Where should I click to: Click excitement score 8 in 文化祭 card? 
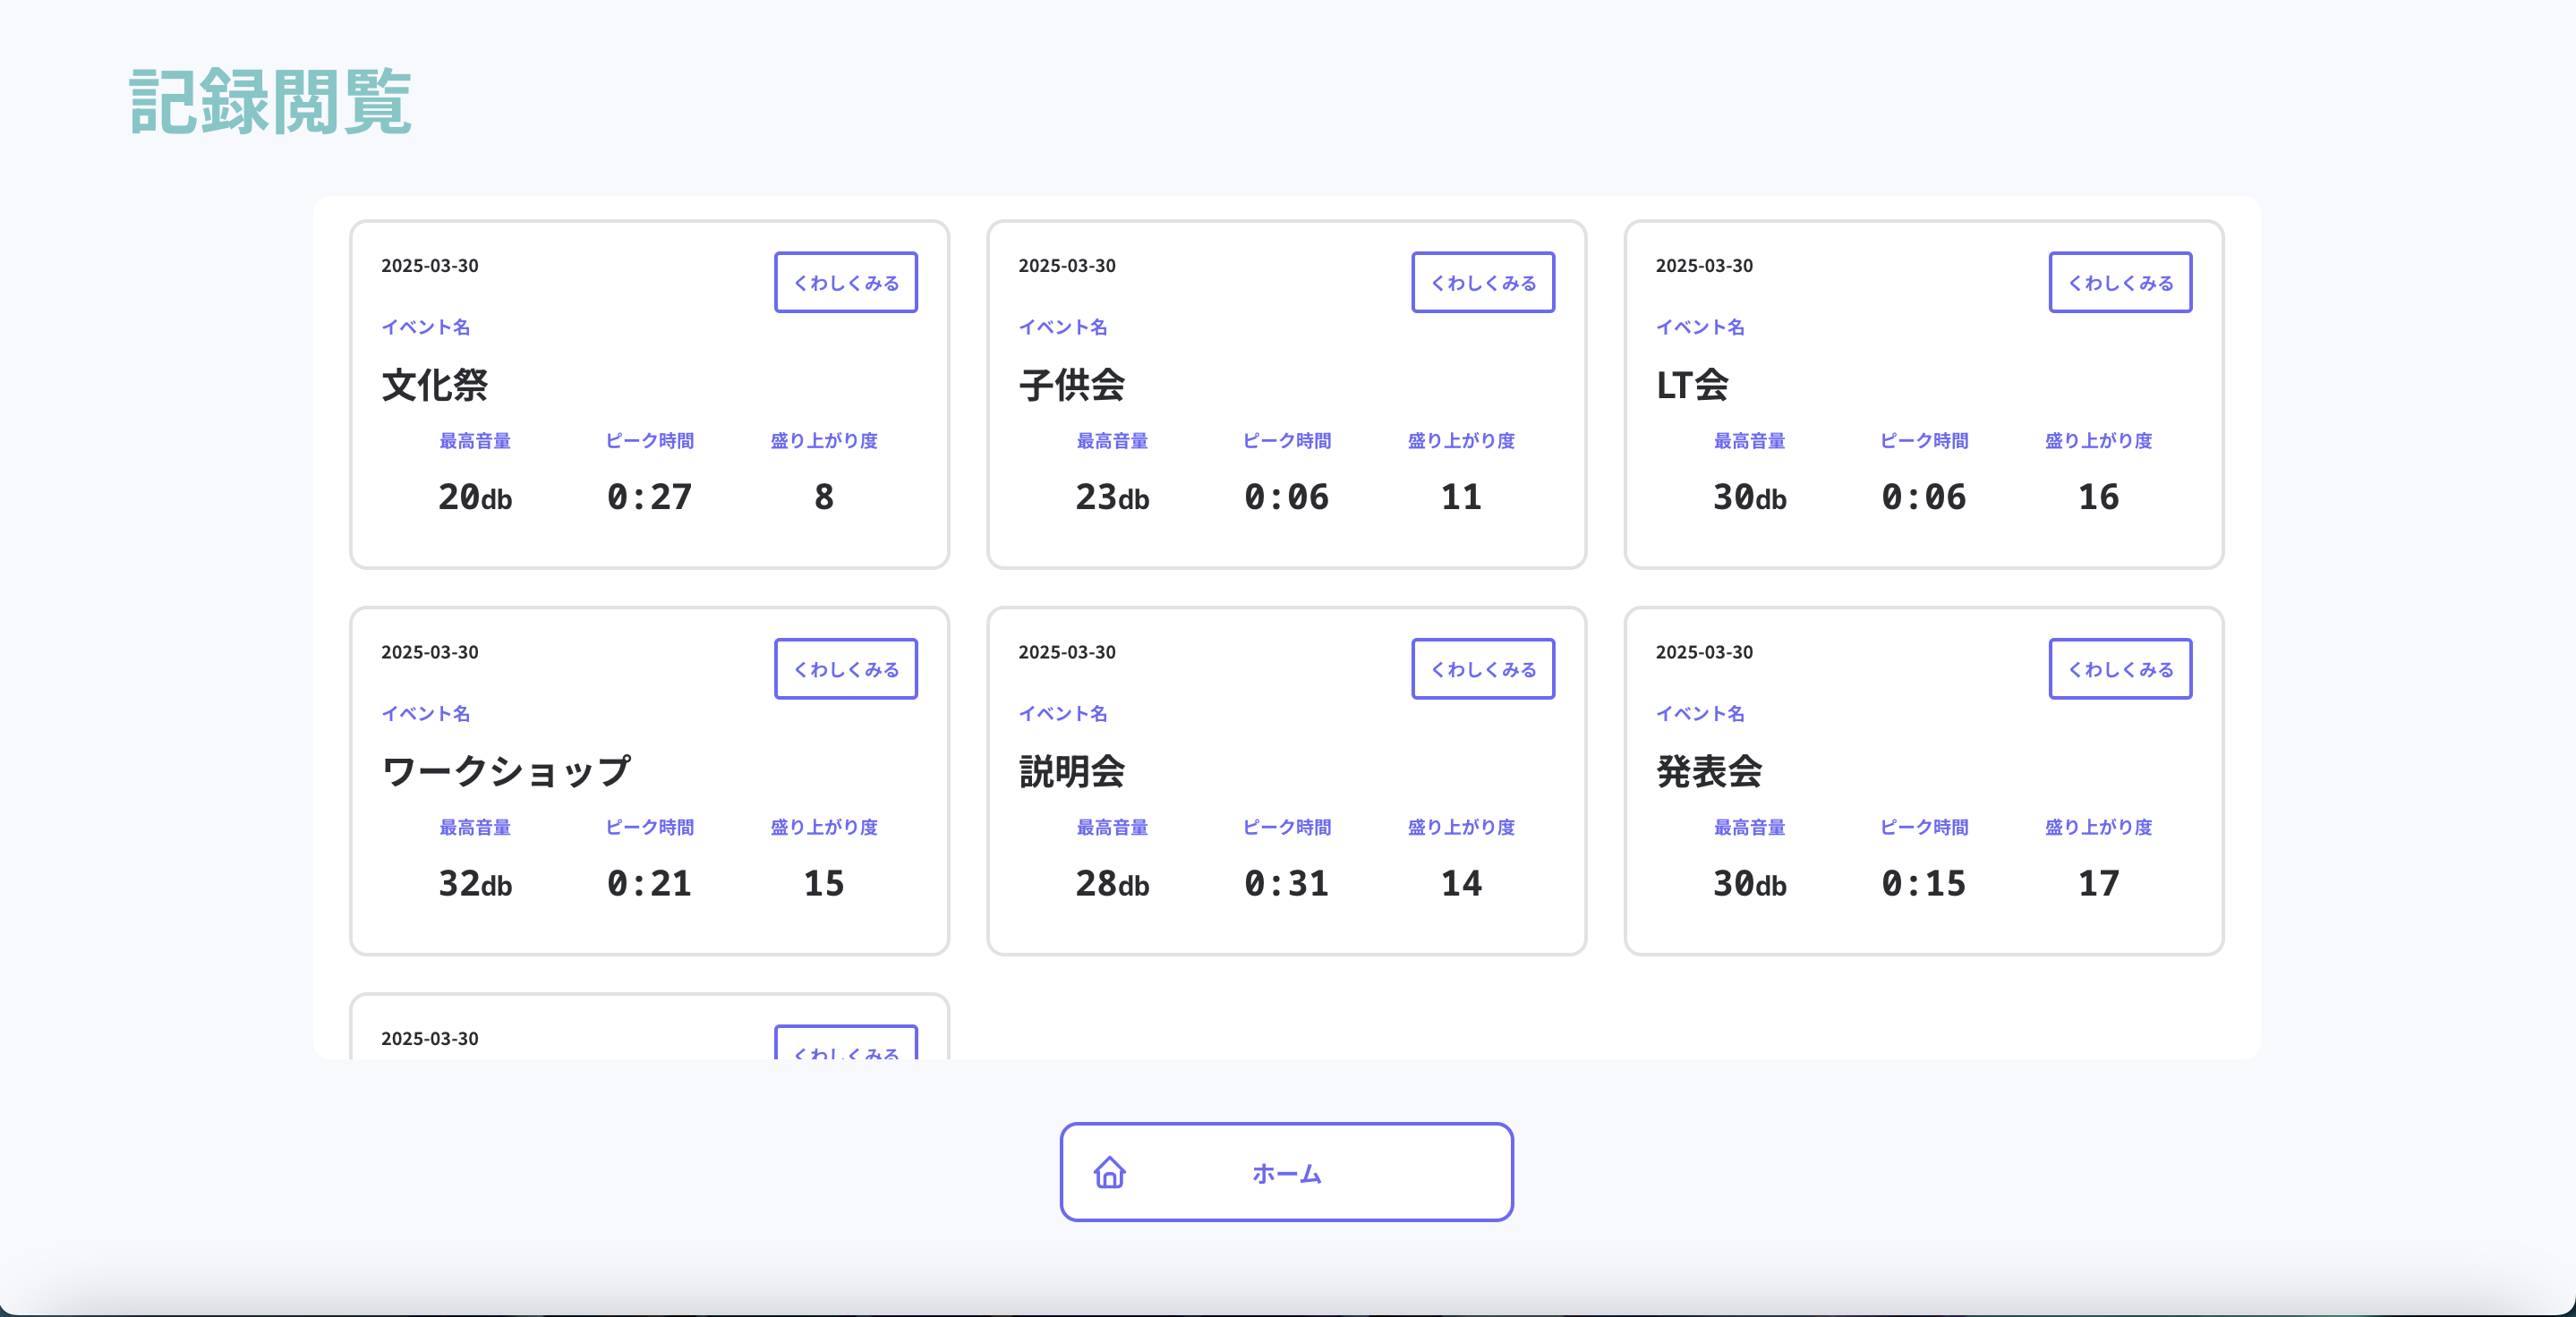click(824, 497)
